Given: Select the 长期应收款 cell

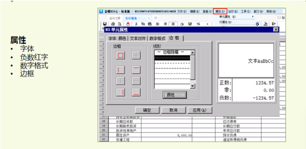Looking at the screenshot, I should [x=125, y=121].
